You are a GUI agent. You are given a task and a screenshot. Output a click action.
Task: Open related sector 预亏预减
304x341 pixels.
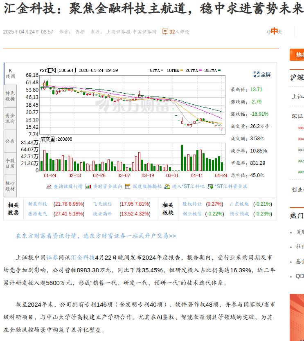point(239,214)
